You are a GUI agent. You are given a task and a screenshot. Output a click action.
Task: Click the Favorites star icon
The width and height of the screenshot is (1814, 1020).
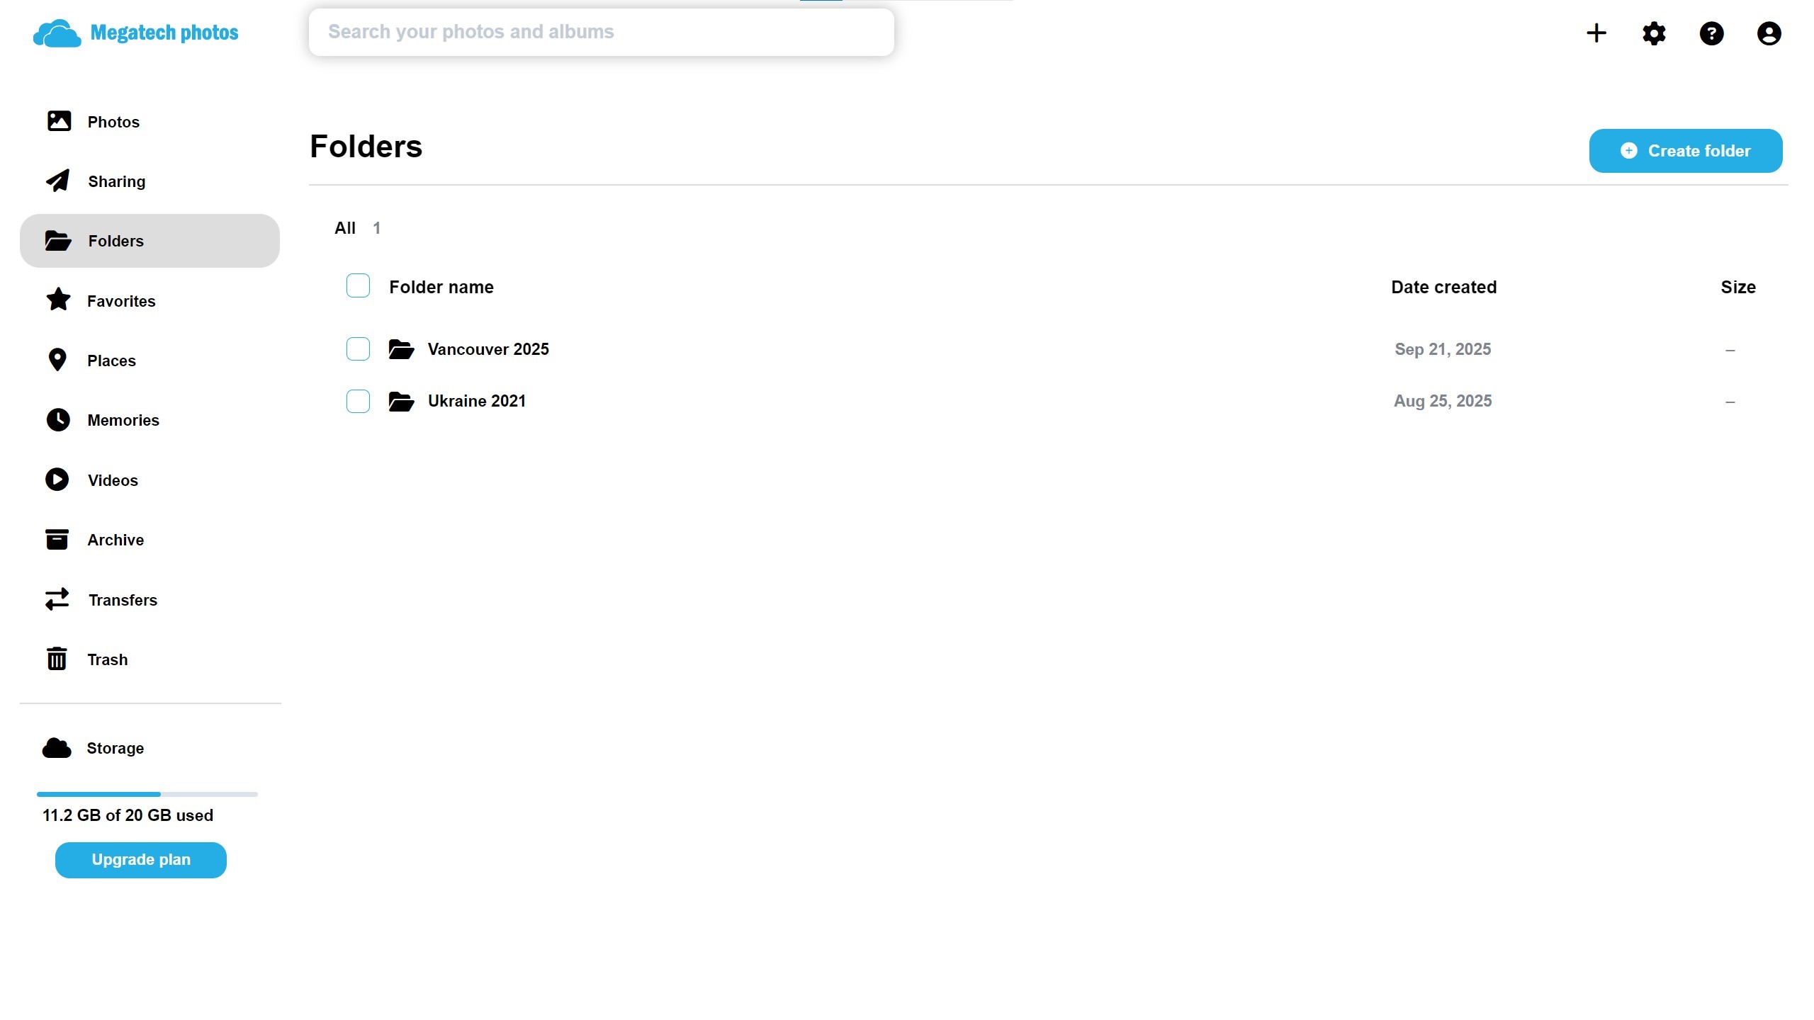pyautogui.click(x=58, y=300)
